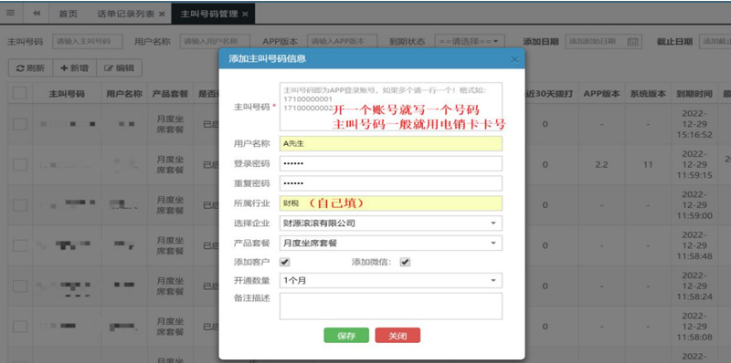Click the red 关闭 button
The image size is (731, 363).
point(397,336)
